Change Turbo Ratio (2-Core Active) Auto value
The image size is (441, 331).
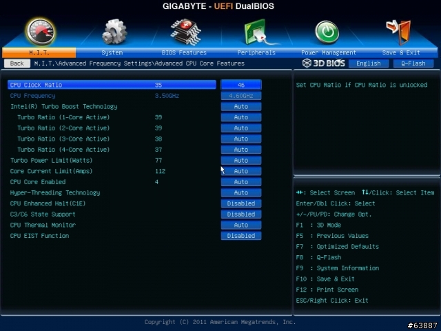pos(241,128)
